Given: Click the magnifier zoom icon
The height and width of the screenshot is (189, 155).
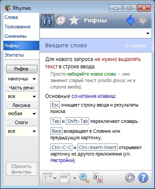Looking at the screenshot, I should click(x=84, y=178).
